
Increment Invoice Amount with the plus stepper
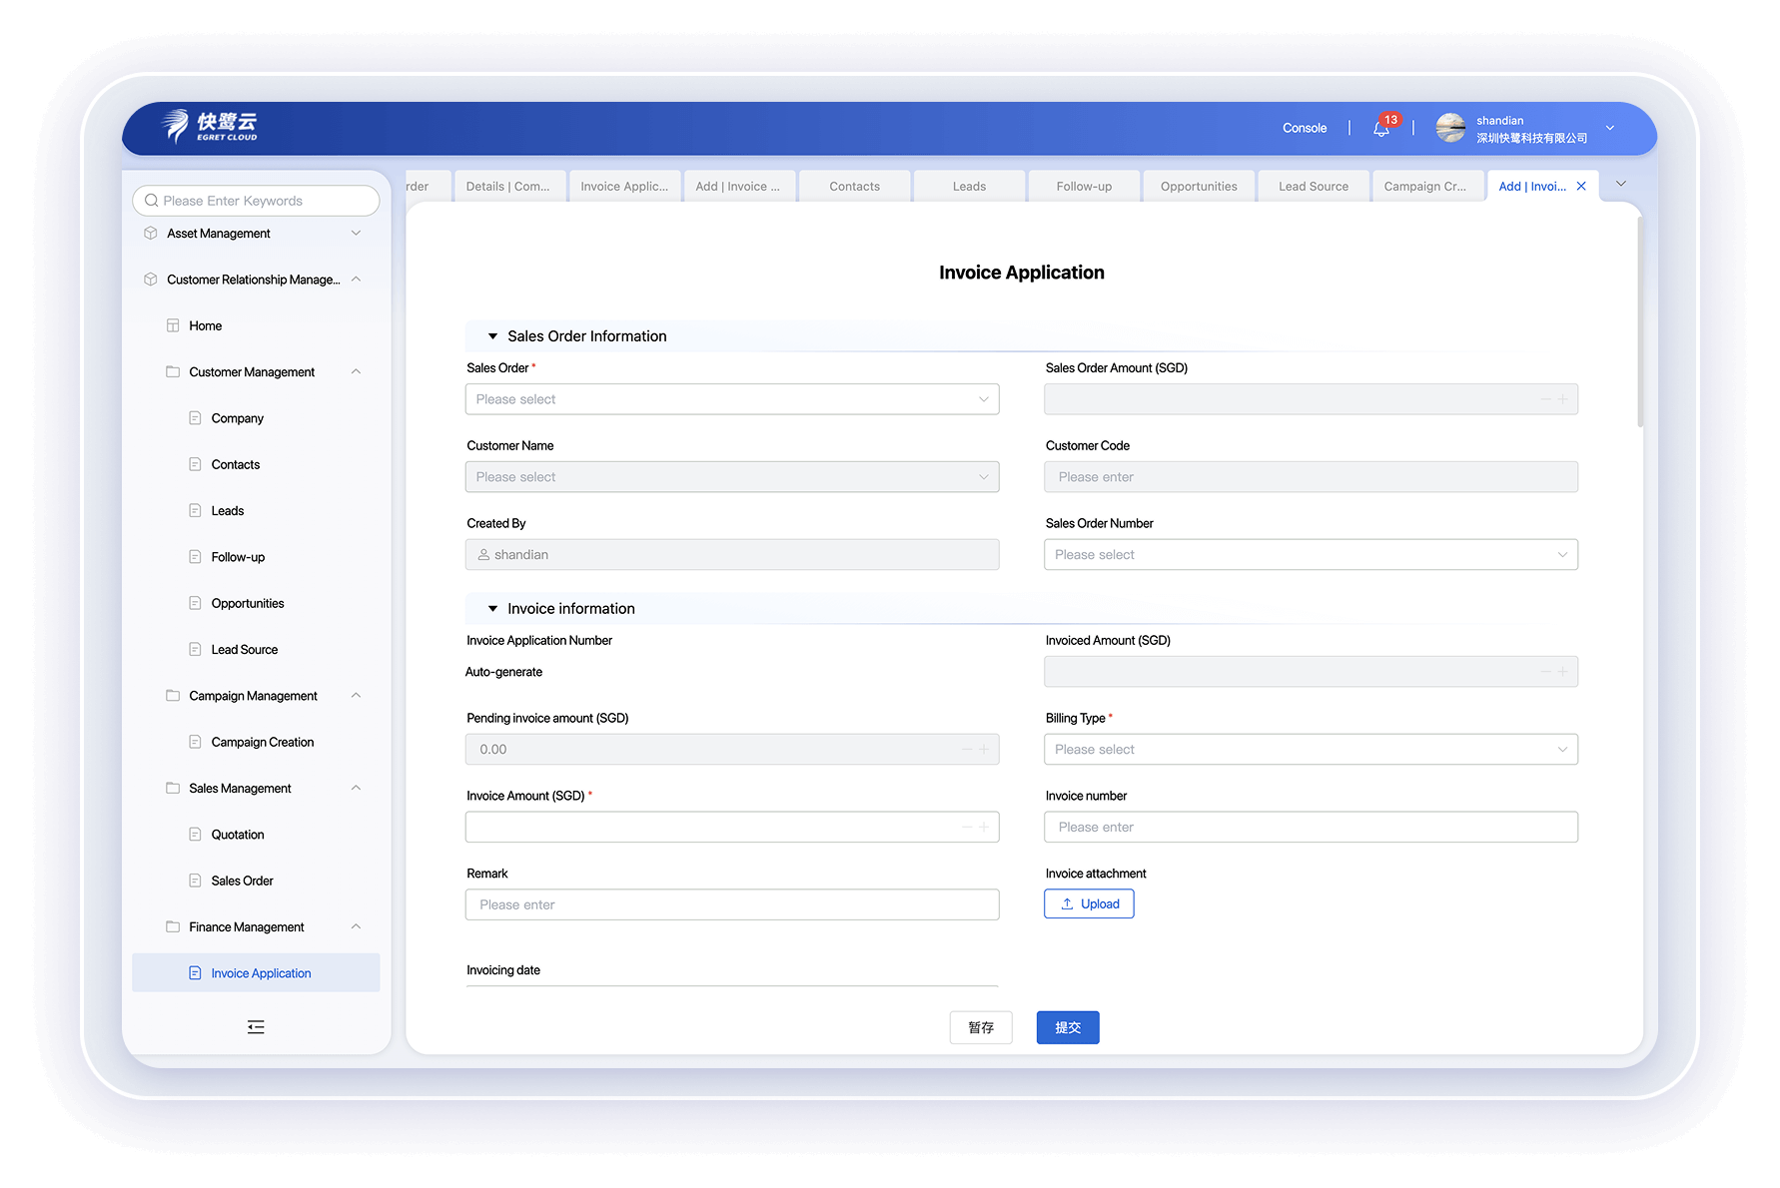984,827
